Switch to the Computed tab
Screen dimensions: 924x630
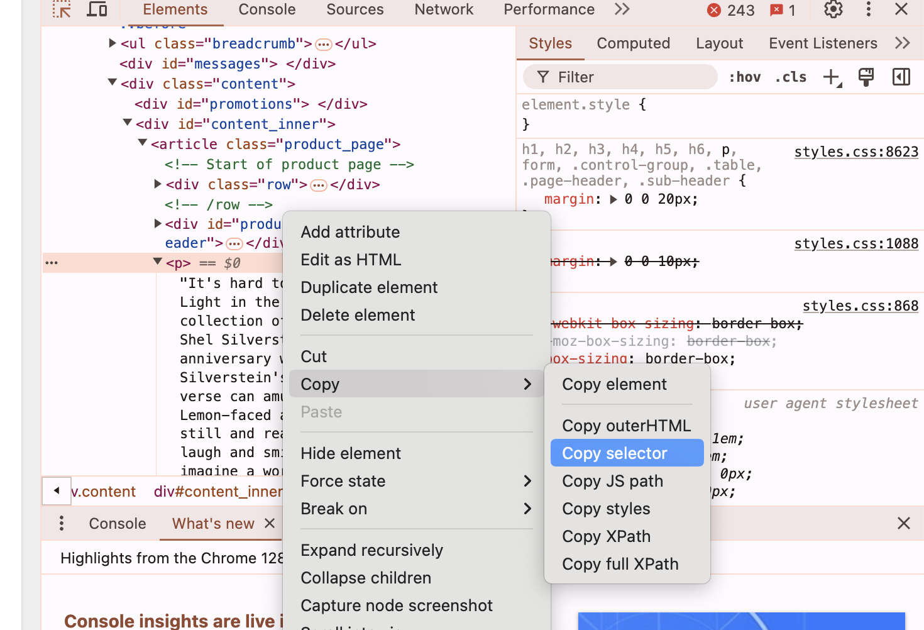click(x=633, y=43)
